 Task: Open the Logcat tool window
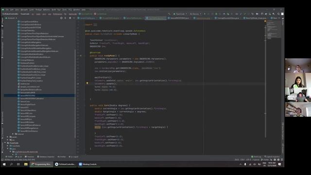click(73, 157)
